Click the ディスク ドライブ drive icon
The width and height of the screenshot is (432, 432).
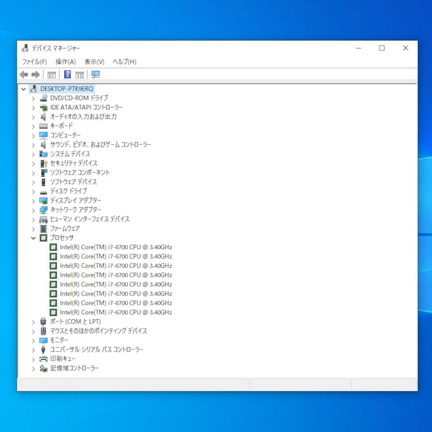point(44,192)
